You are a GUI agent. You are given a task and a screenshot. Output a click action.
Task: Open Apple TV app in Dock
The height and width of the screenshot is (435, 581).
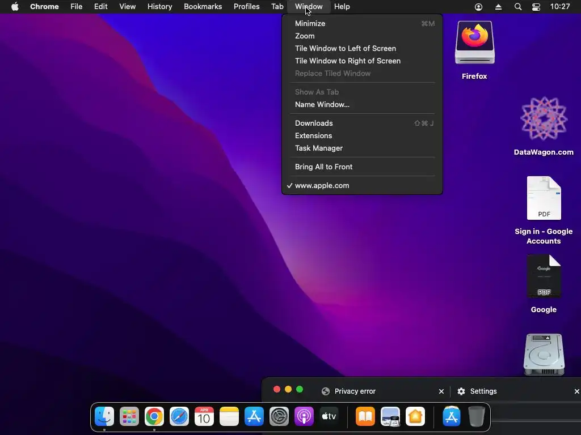(329, 416)
